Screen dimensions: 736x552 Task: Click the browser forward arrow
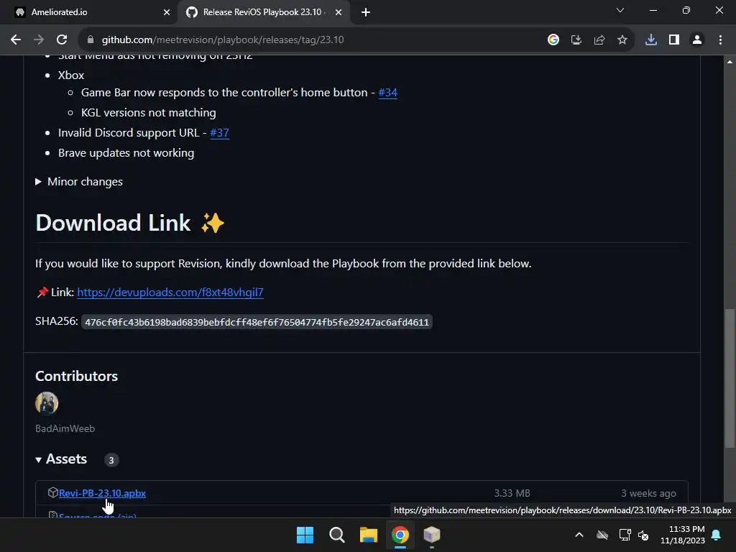[x=39, y=40]
